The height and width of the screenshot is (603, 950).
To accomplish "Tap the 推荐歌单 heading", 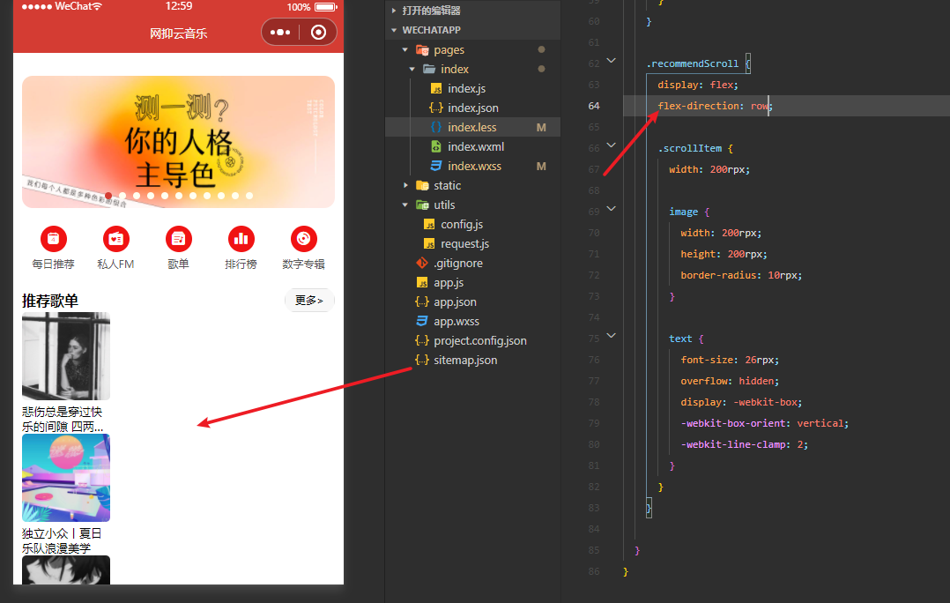I will 49,301.
